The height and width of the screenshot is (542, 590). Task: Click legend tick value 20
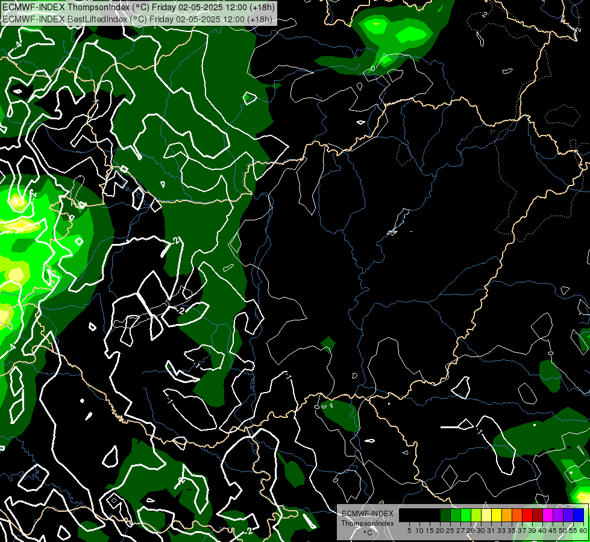[440, 531]
